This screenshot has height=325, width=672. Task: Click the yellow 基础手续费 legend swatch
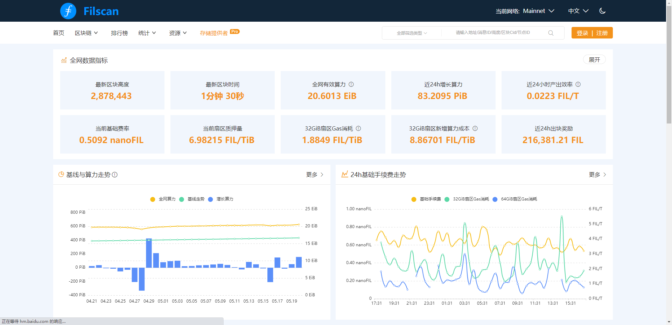pyautogui.click(x=414, y=199)
